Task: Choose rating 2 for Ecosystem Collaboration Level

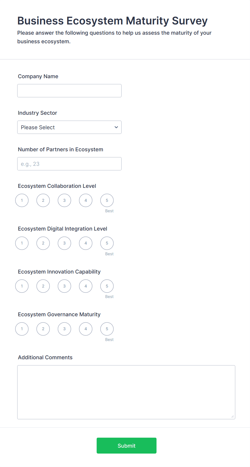Action: point(43,200)
